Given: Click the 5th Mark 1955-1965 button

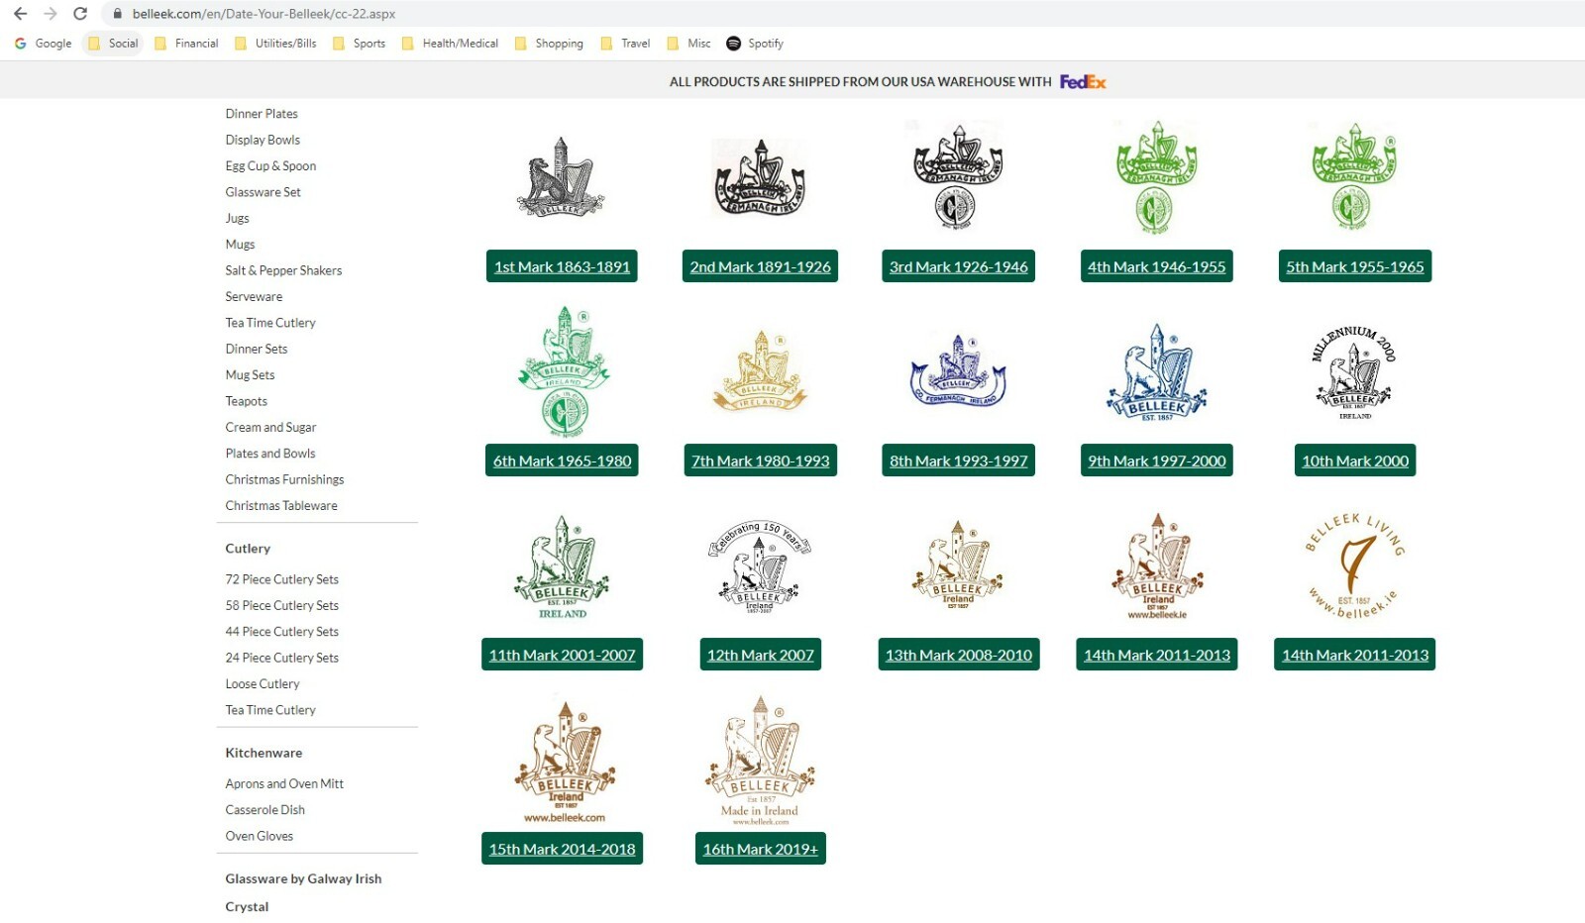Looking at the screenshot, I should pos(1354,266).
